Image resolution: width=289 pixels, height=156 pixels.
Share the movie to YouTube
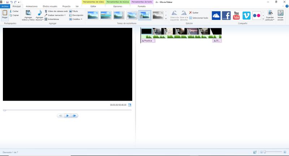tap(237, 16)
